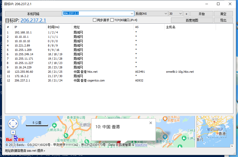Sort by the 时间(ms) column header

click(x=53, y=27)
